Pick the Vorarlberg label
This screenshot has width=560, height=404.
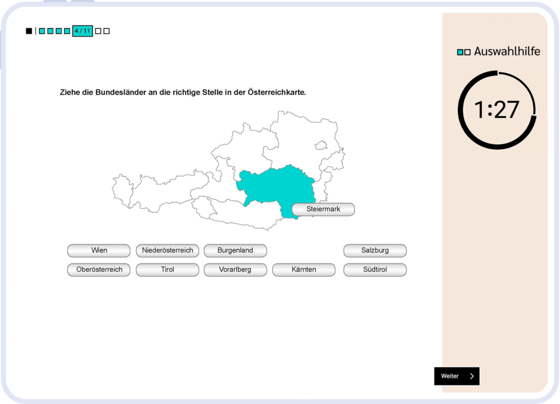[x=235, y=270]
